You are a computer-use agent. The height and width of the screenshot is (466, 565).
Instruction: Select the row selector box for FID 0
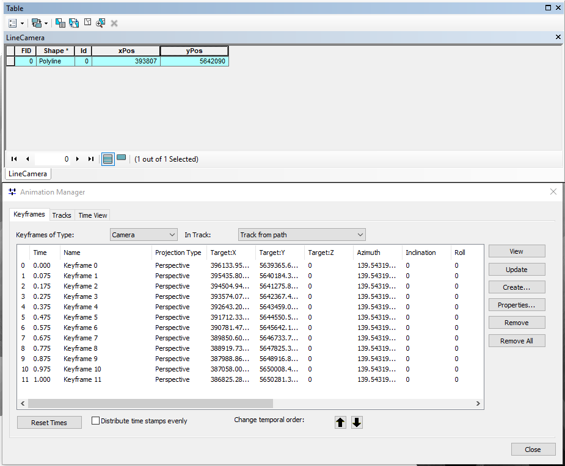[x=10, y=61]
